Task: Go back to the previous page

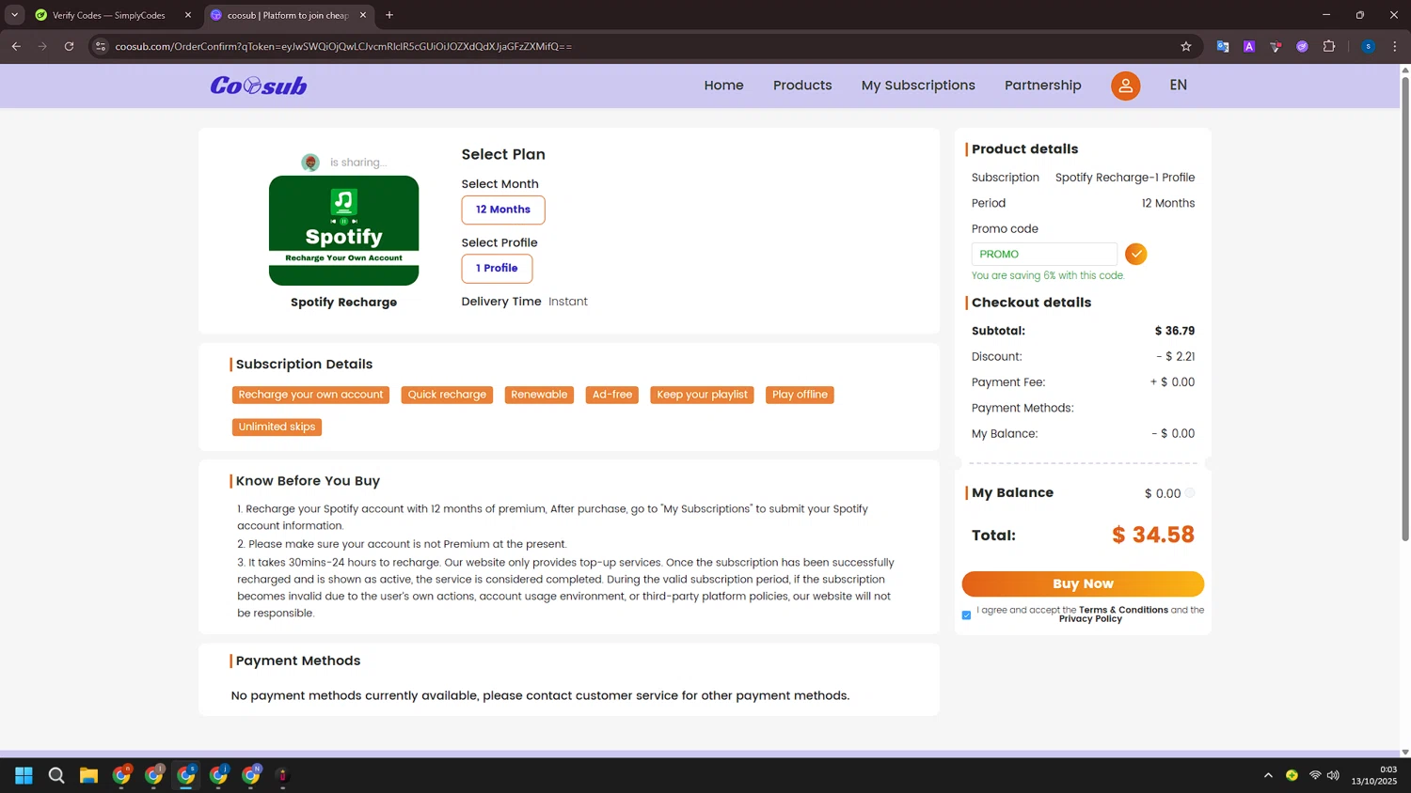Action: tap(16, 46)
